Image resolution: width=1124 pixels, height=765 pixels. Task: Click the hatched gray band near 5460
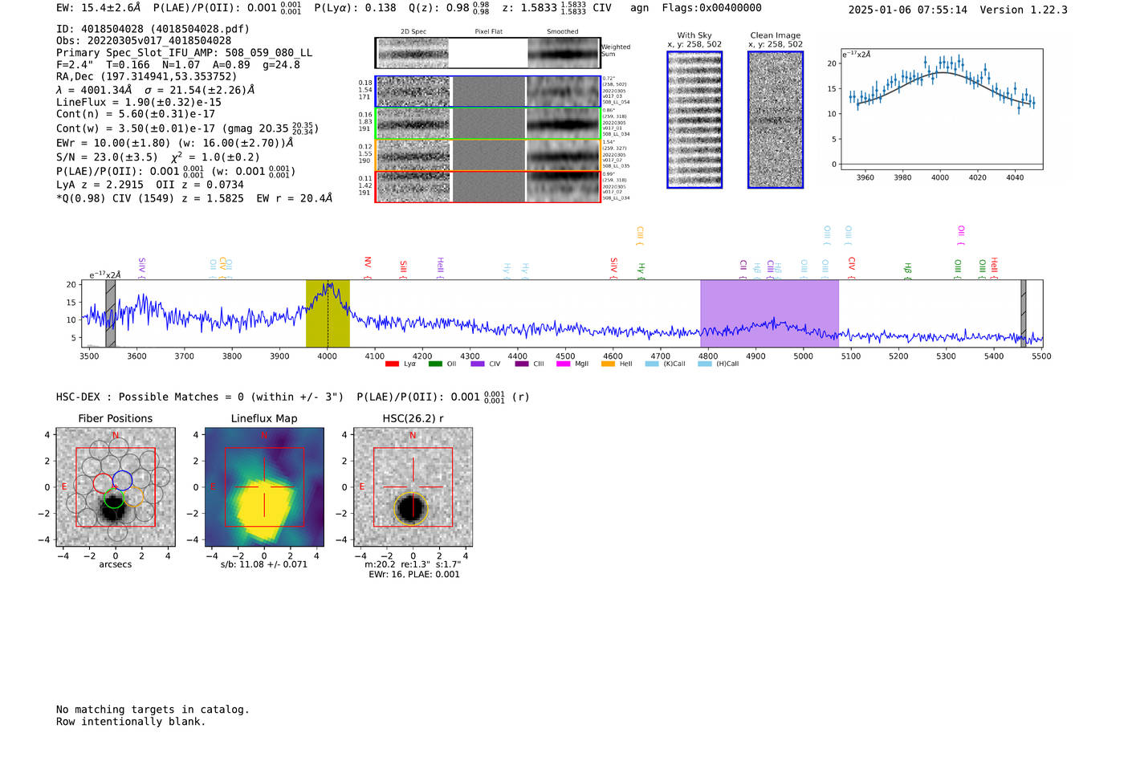tap(1024, 313)
